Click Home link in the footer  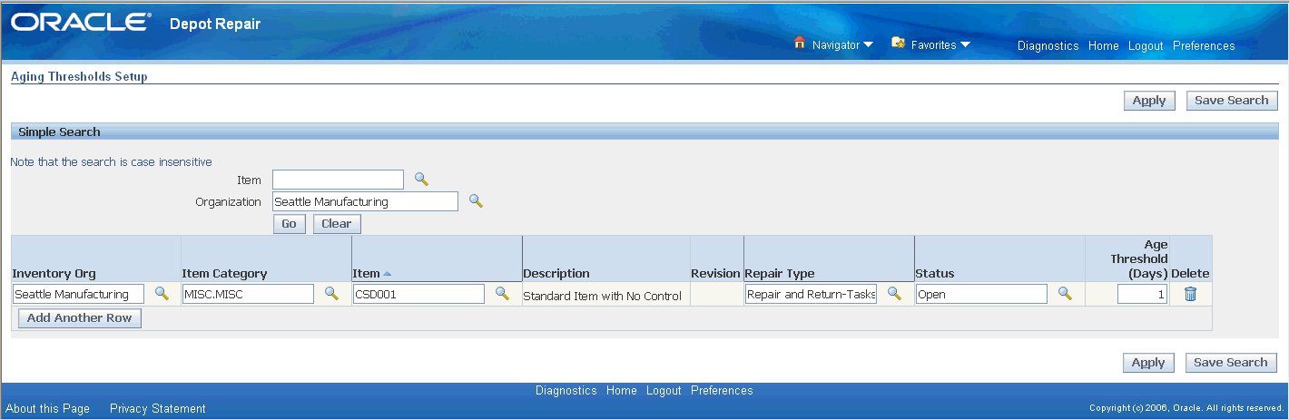[x=622, y=391]
